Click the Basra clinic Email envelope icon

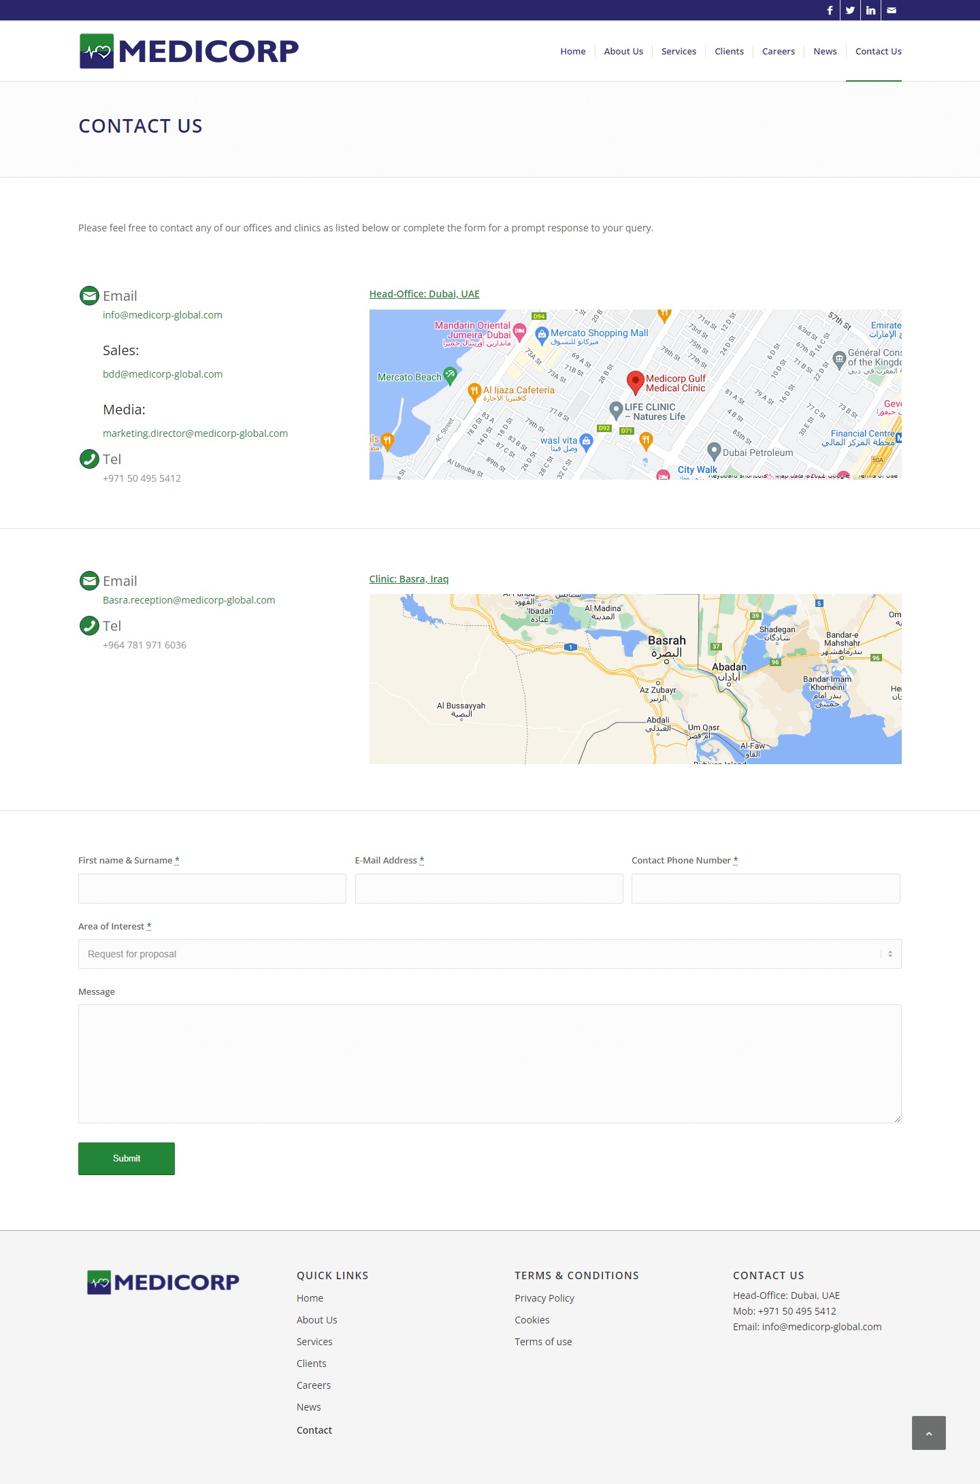[x=89, y=580]
